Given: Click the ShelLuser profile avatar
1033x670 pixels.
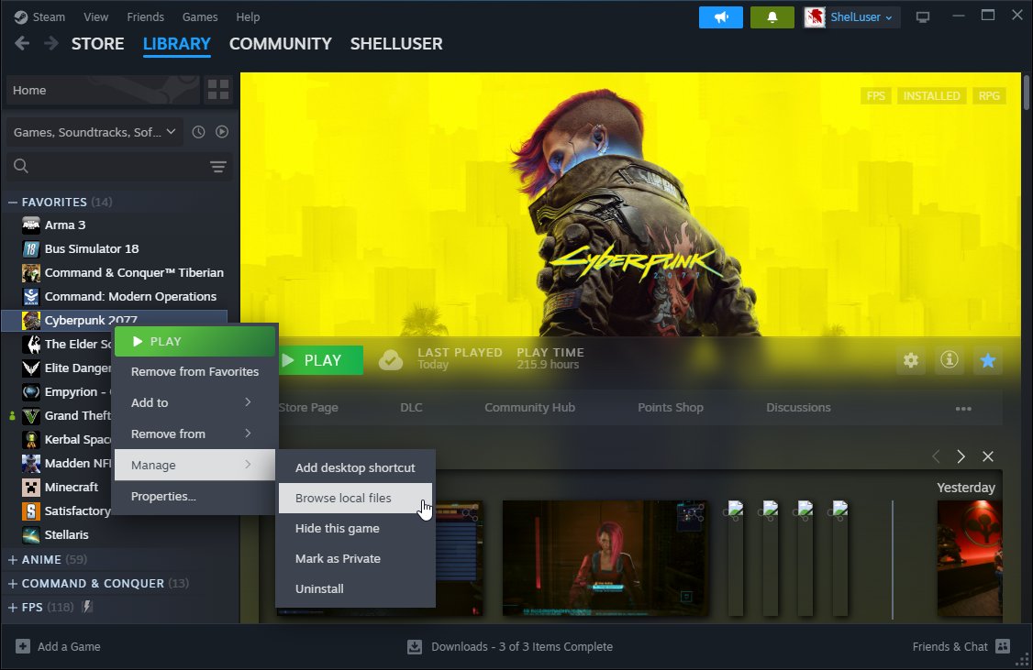Looking at the screenshot, I should click(x=815, y=17).
